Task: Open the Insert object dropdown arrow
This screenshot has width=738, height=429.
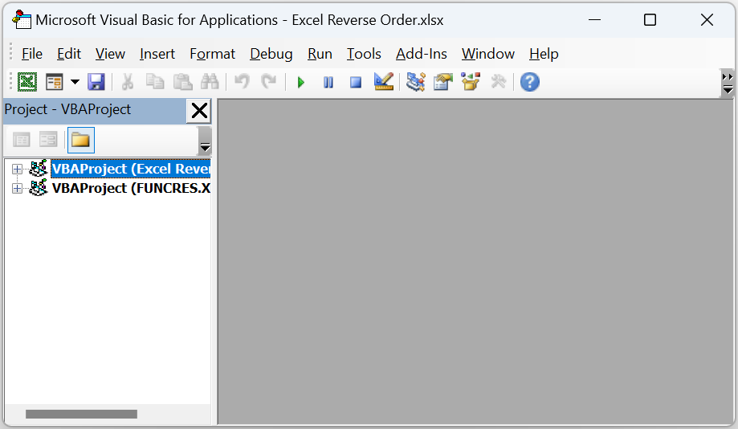Action: [x=75, y=82]
